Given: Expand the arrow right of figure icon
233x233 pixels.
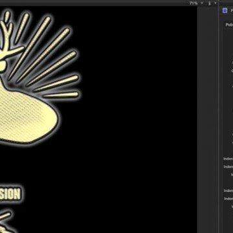Looking at the screenshot, I should (x=215, y=3).
